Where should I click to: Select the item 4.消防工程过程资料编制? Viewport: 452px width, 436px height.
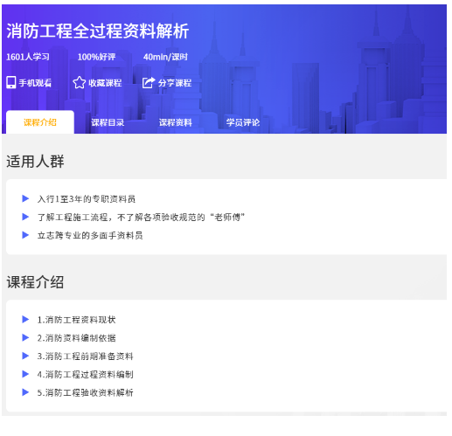(x=85, y=375)
